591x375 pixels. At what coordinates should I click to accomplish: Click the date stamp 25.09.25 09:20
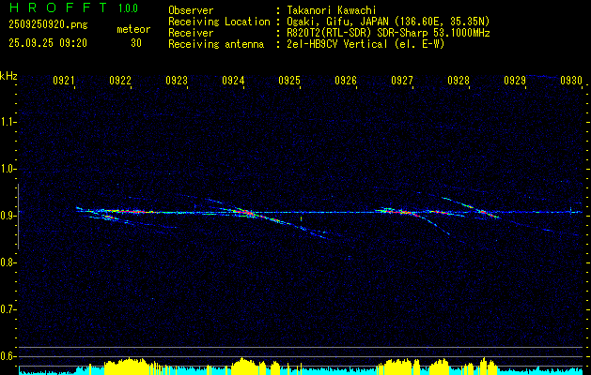(x=48, y=43)
